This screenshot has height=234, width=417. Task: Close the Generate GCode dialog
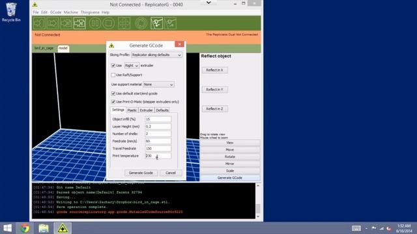tap(180, 44)
